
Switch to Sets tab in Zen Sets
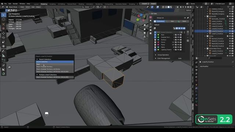(172, 21)
